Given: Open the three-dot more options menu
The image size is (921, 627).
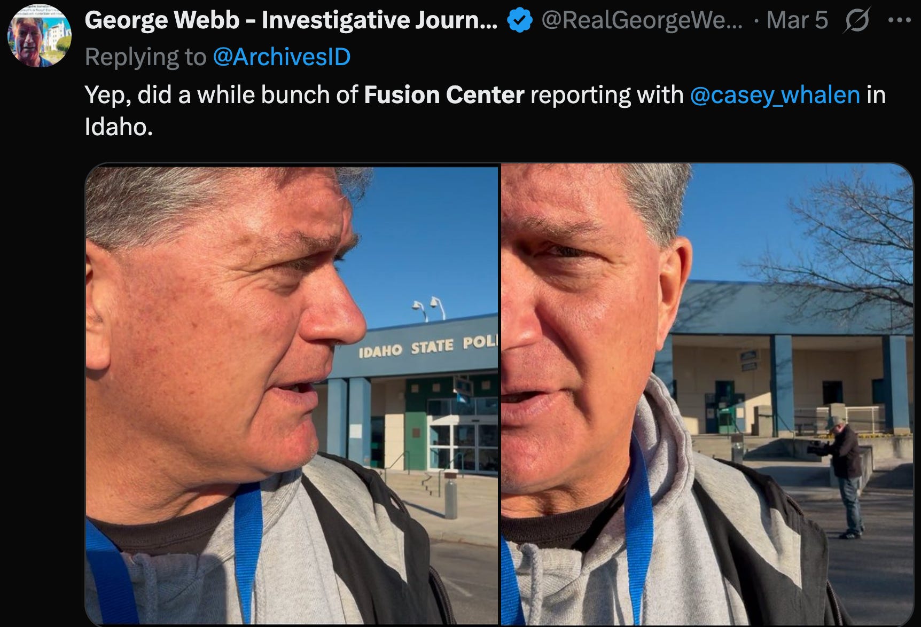Looking at the screenshot, I should [899, 21].
